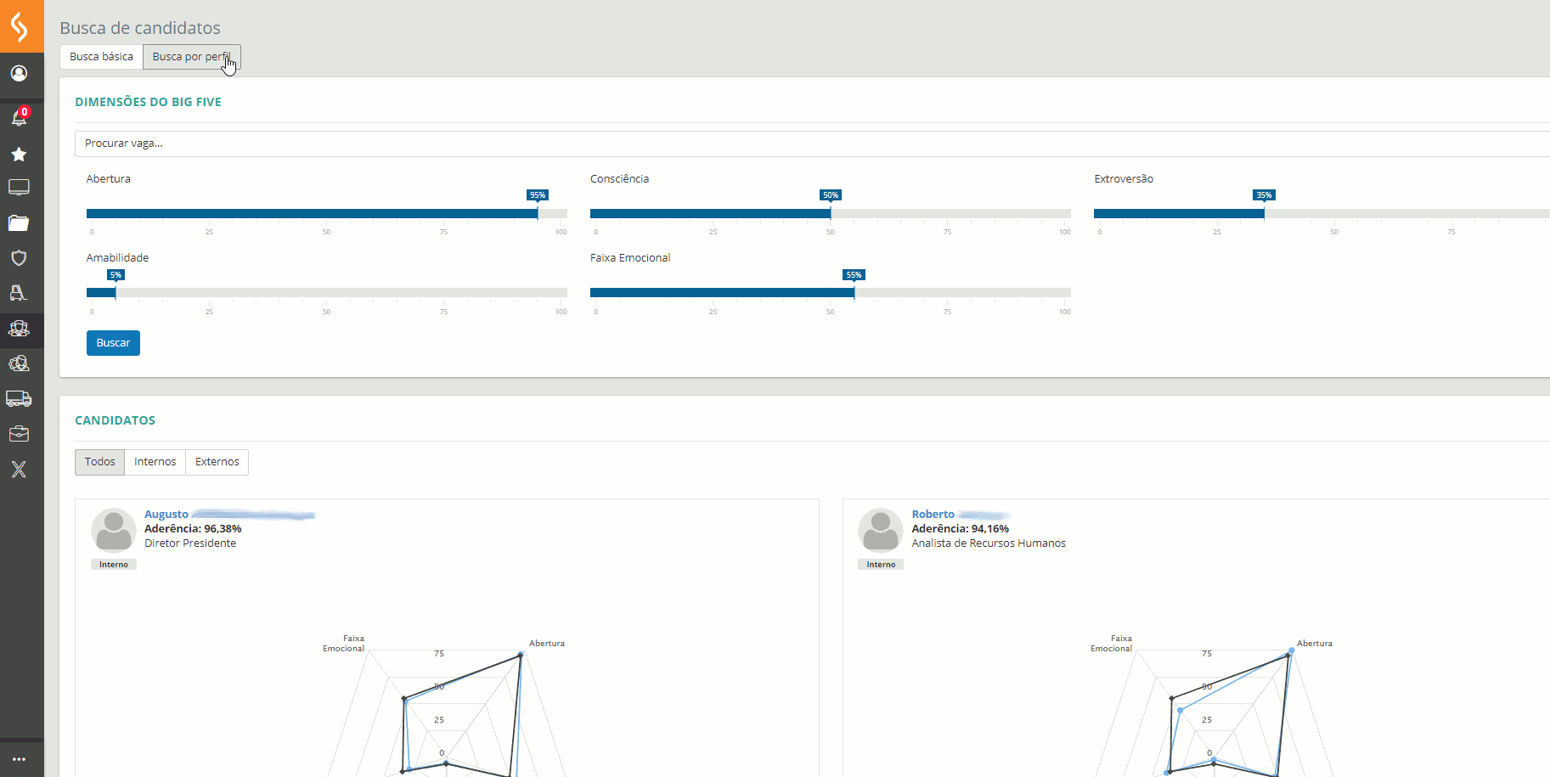Click the favorites star icon
This screenshot has width=1550, height=777.
tap(19, 155)
